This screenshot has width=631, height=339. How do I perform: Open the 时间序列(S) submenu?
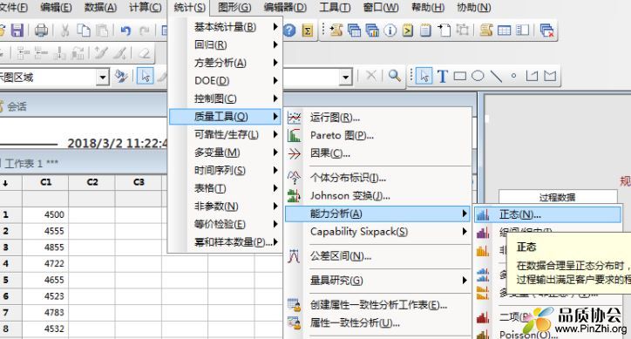coord(226,170)
